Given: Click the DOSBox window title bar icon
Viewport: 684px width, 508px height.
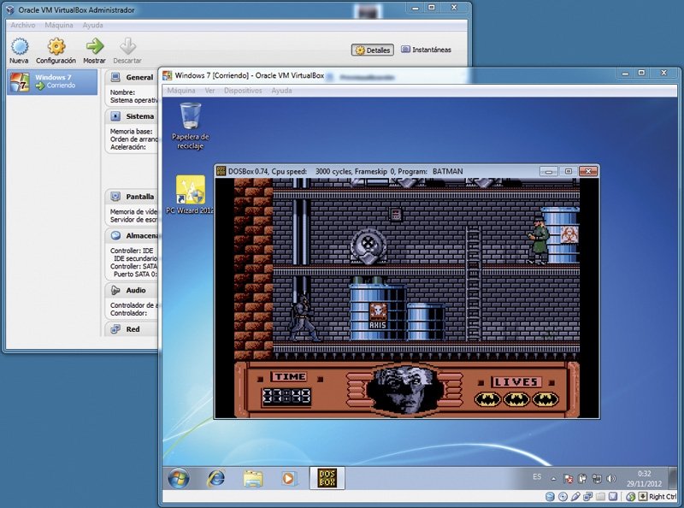Looking at the screenshot, I should point(221,171).
